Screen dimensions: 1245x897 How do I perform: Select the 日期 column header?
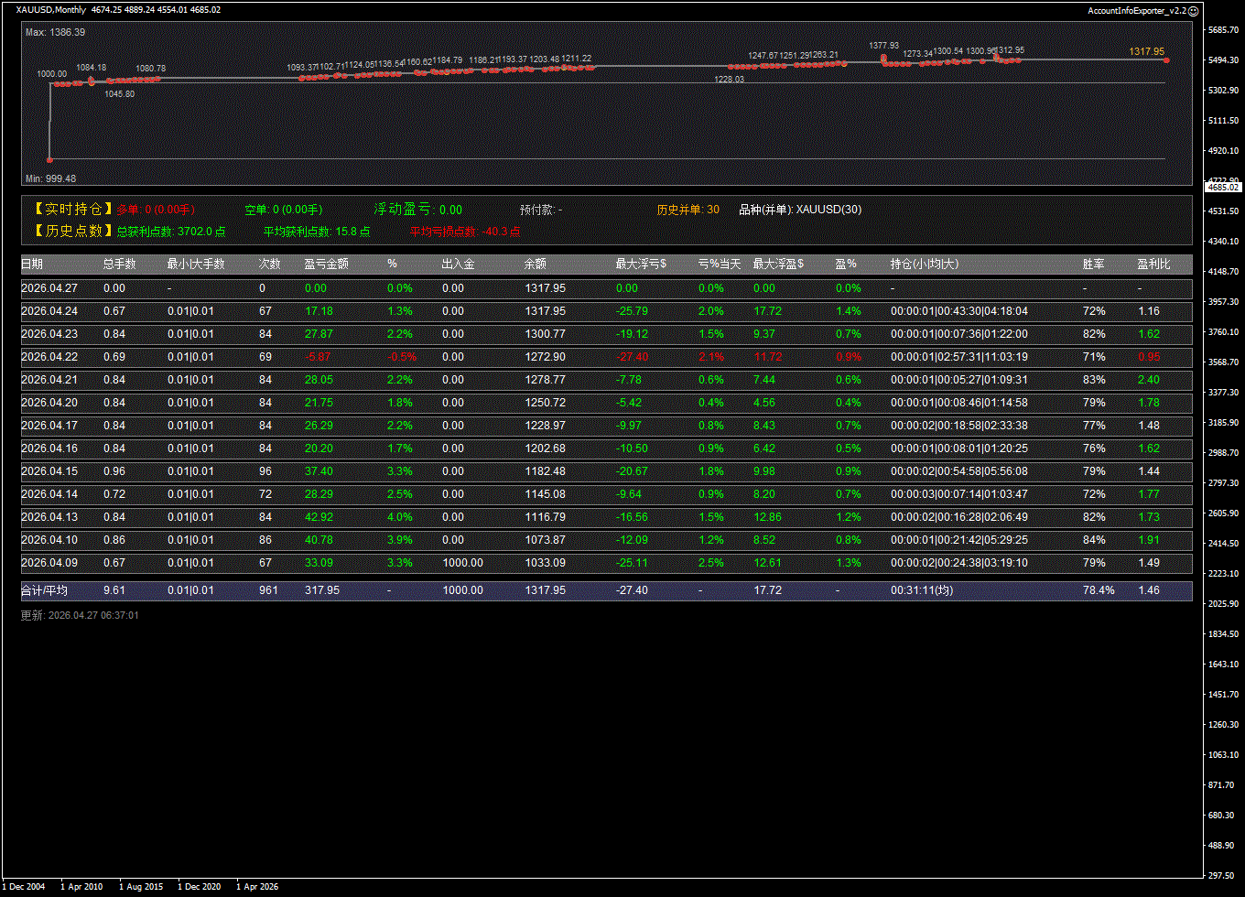coord(32,264)
